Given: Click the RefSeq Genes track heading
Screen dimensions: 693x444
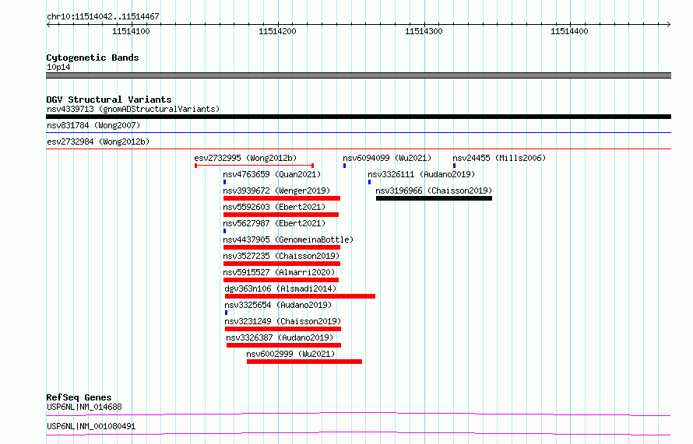Looking at the screenshot, I should [x=79, y=397].
